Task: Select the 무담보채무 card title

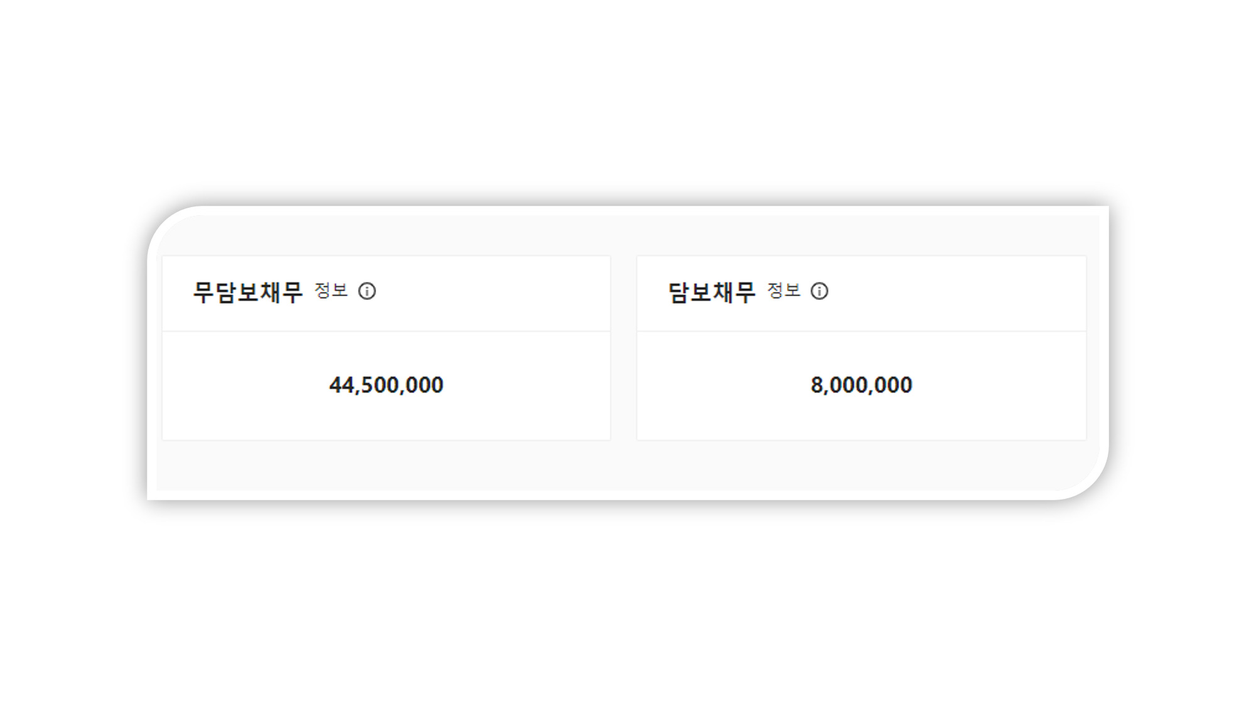Action: coord(247,292)
